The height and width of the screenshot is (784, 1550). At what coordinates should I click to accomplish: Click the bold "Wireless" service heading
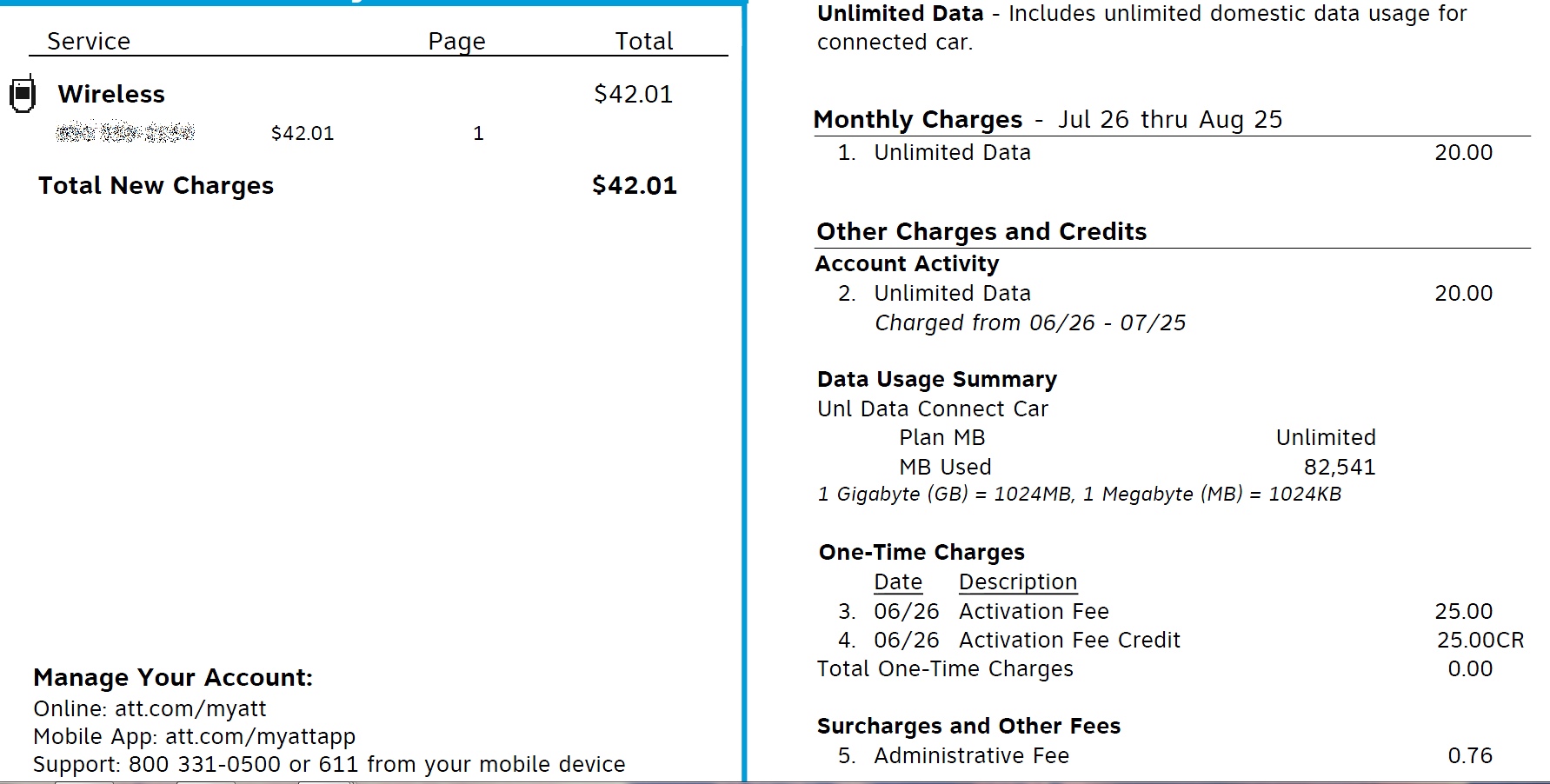pos(111,94)
